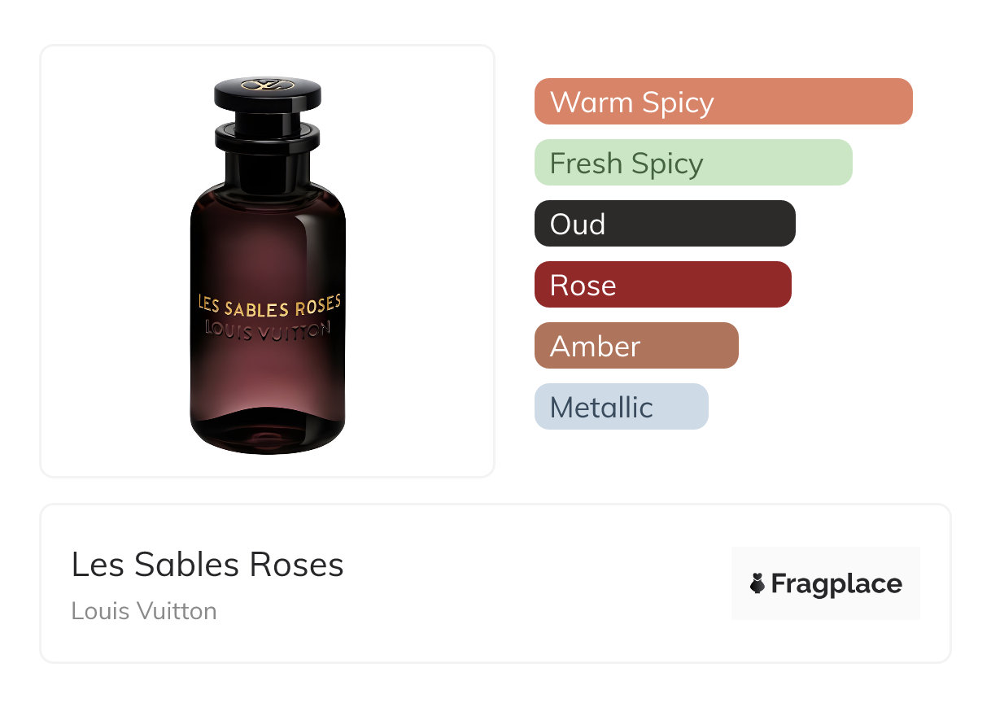Click the Fragplace bottle icon
This screenshot has width=991, height=703.
(x=757, y=583)
